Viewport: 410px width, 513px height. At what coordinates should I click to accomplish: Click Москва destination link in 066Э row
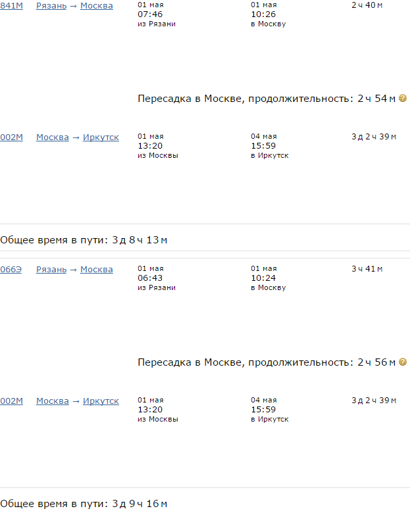[x=96, y=269]
